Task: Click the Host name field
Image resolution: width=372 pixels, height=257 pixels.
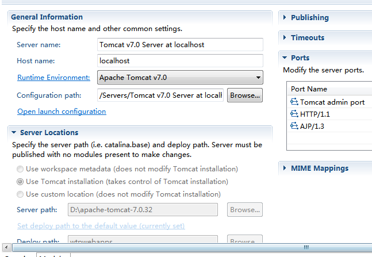Action: tap(180, 60)
